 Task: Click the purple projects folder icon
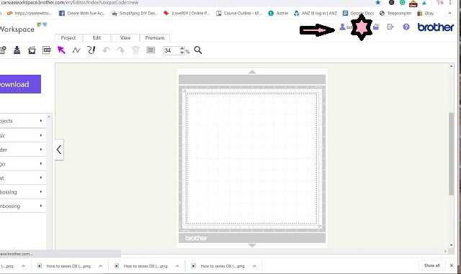click(x=376, y=27)
